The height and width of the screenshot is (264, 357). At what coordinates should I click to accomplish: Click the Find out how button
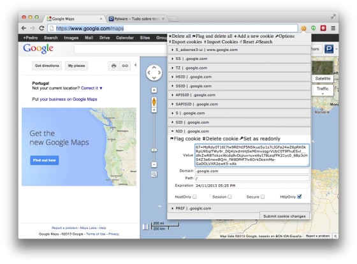point(45,160)
